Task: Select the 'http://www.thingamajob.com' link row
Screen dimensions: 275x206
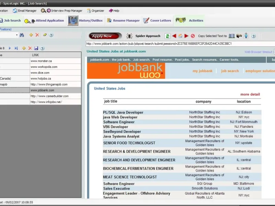Action: click(55, 84)
